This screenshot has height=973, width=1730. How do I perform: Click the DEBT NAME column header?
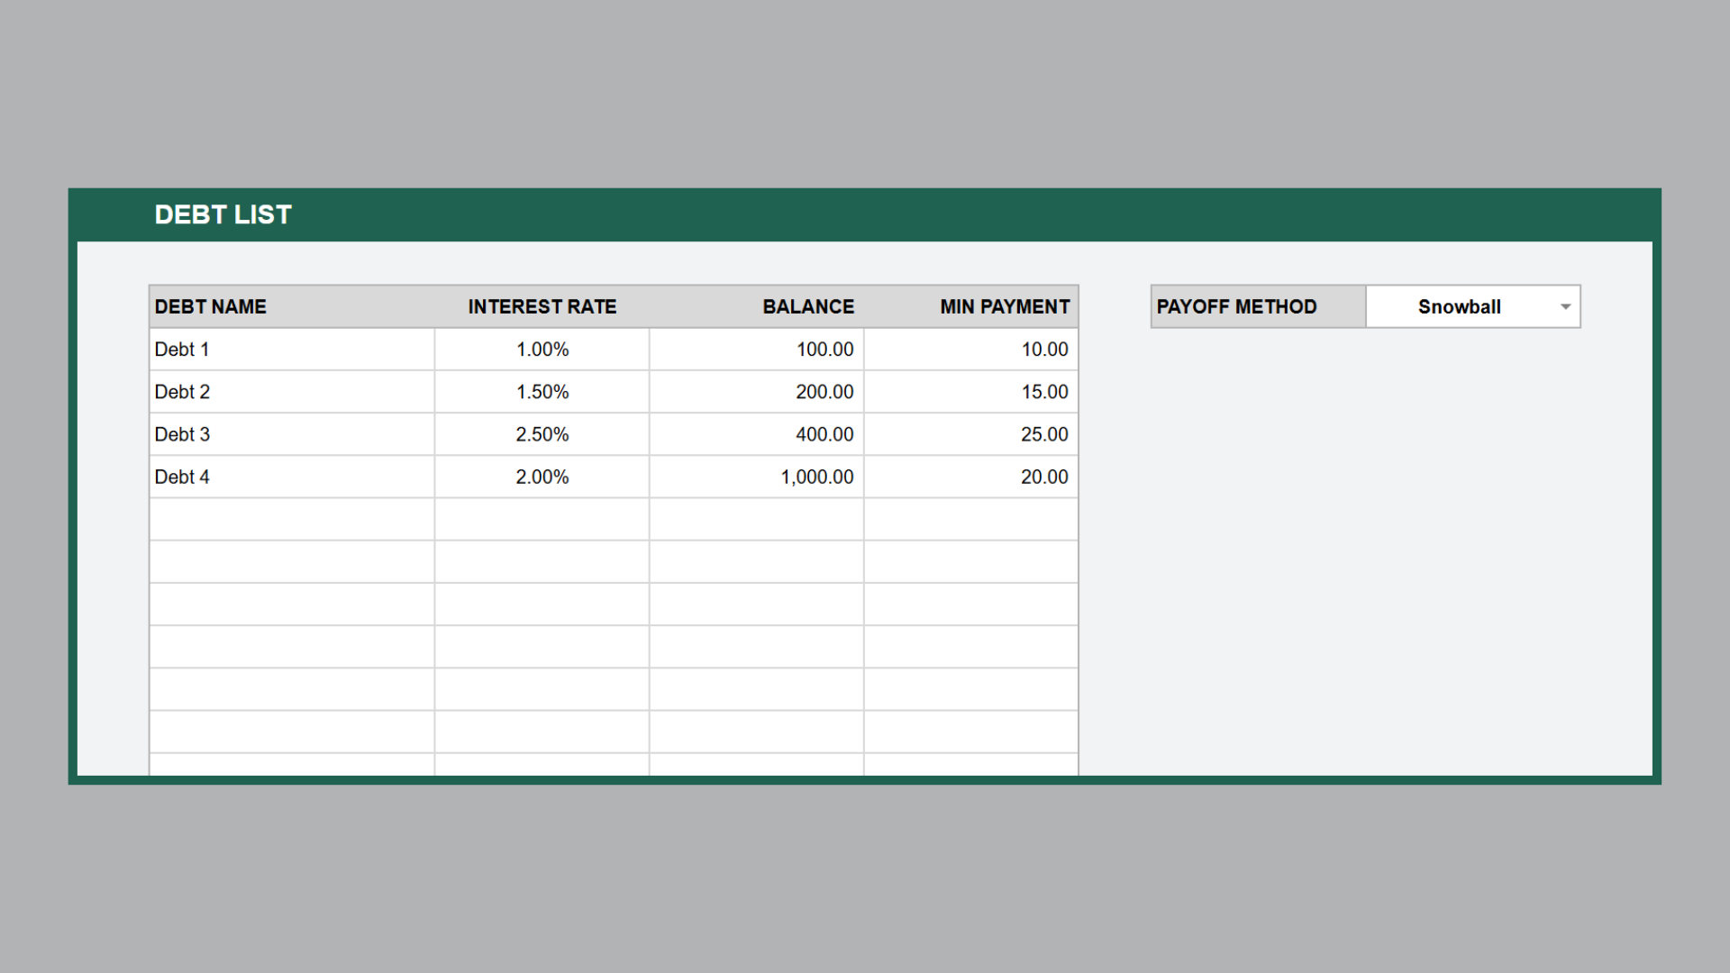click(x=291, y=307)
